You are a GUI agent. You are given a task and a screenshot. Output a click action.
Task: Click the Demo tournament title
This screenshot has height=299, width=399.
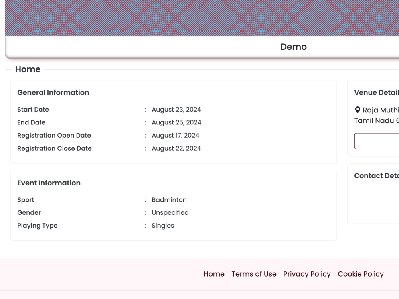point(294,47)
